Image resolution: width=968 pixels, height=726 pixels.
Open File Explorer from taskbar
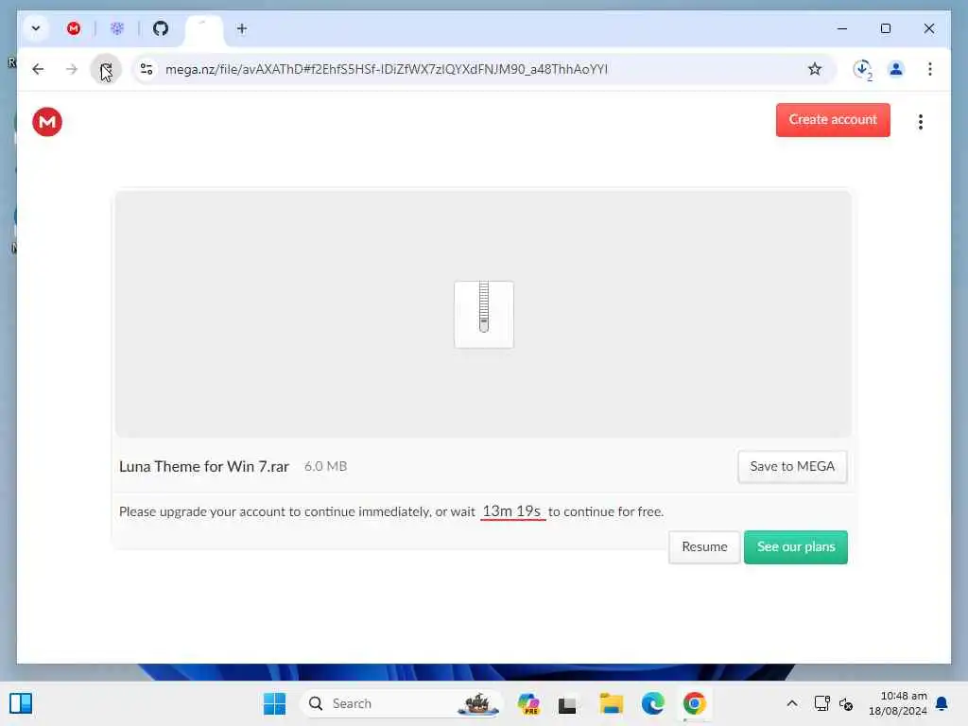[x=612, y=703]
